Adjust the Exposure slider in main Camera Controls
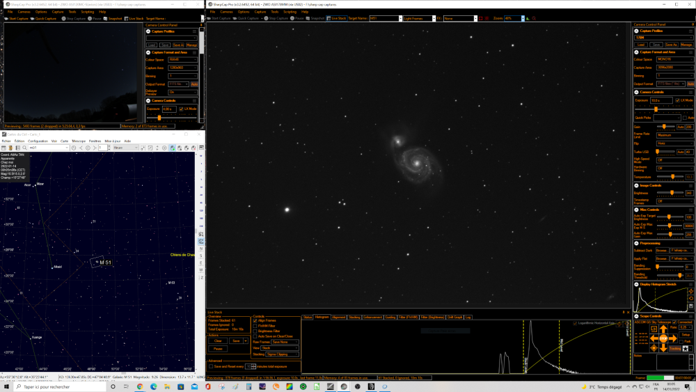Image resolution: width=696 pixels, height=392 pixels. click(656, 109)
